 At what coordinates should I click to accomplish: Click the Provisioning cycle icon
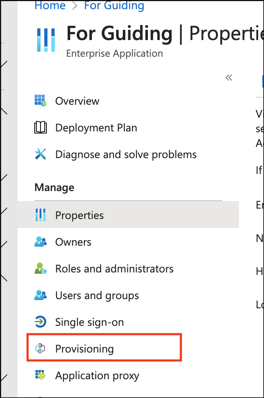pos(41,349)
